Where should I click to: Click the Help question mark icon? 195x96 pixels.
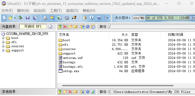pyautogui.click(x=99, y=18)
